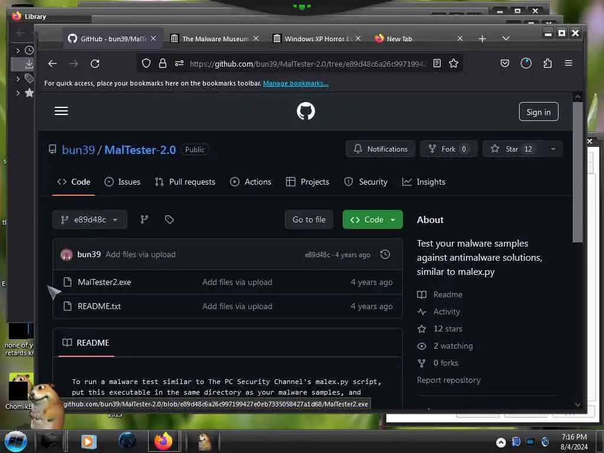View branches icon next to e89d48c
The image size is (604, 453).
point(144,219)
